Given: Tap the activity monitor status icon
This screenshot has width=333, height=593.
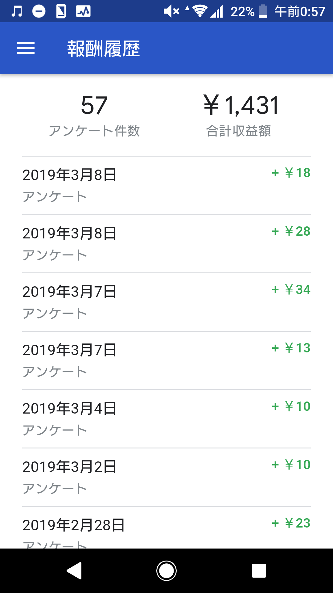Looking at the screenshot, I should 83,11.
